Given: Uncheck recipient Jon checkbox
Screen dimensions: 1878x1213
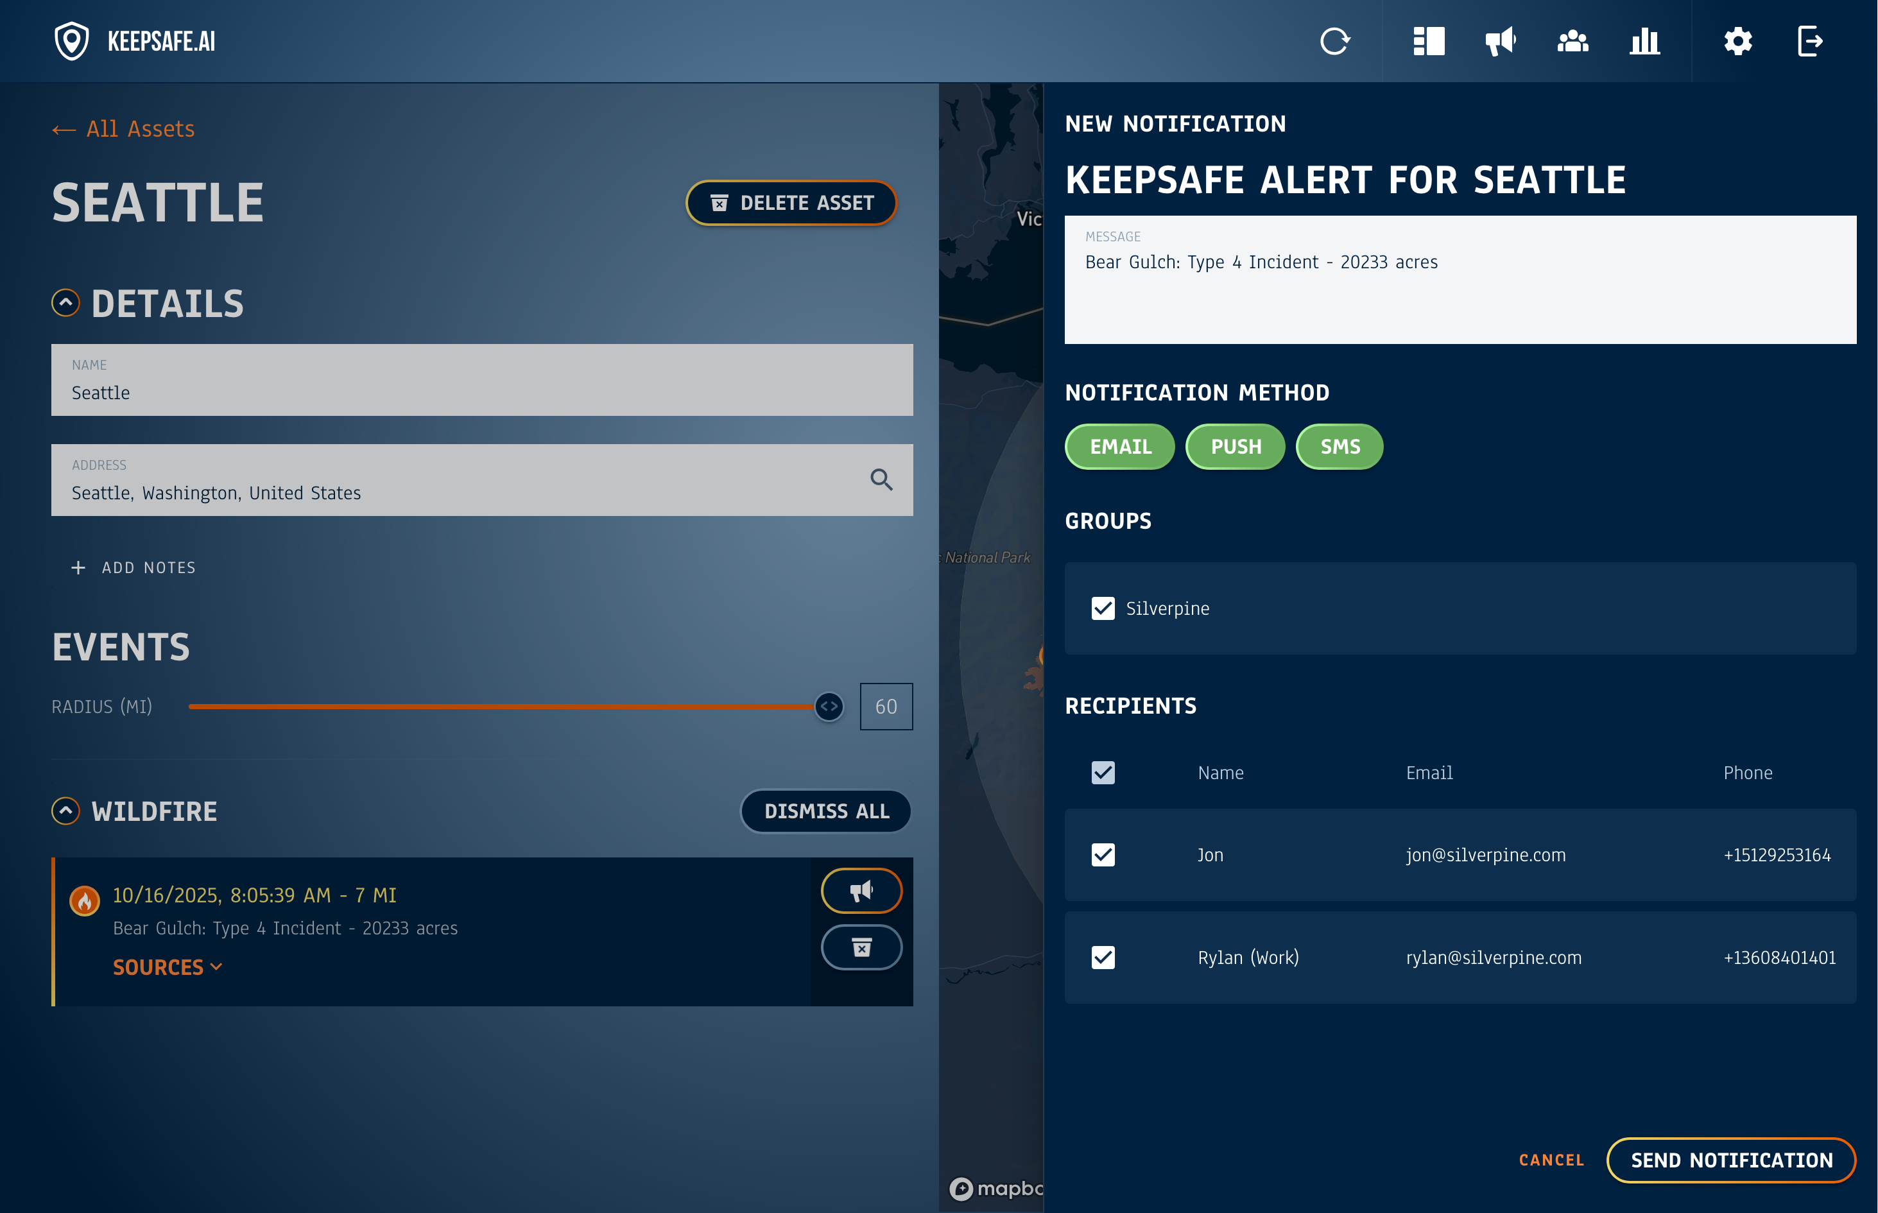Looking at the screenshot, I should pos(1103,855).
